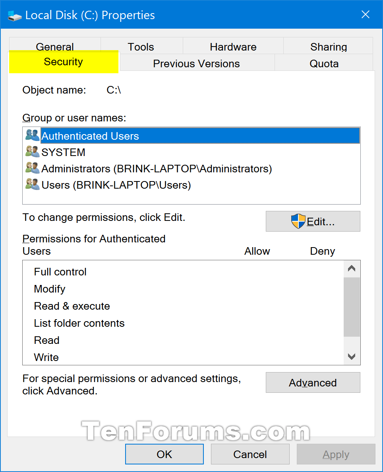The image size is (383, 472).
Task: Dismiss the dialog via Cancel
Action: [x=250, y=454]
